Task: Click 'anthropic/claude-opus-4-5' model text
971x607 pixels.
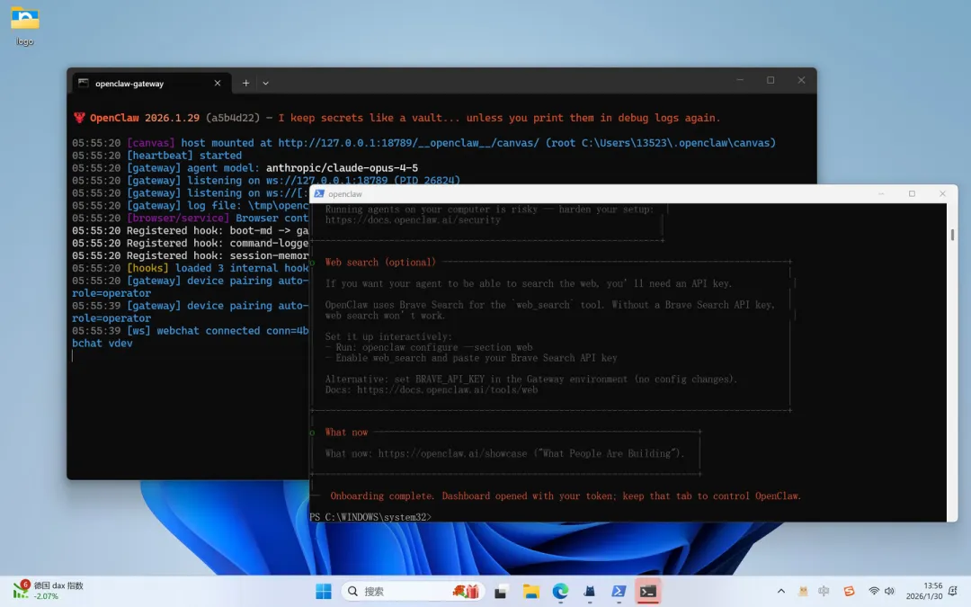Action: (342, 168)
